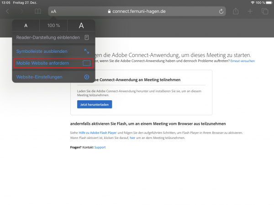Increase text size with the large A
The height and width of the screenshot is (205, 274).
81,26
